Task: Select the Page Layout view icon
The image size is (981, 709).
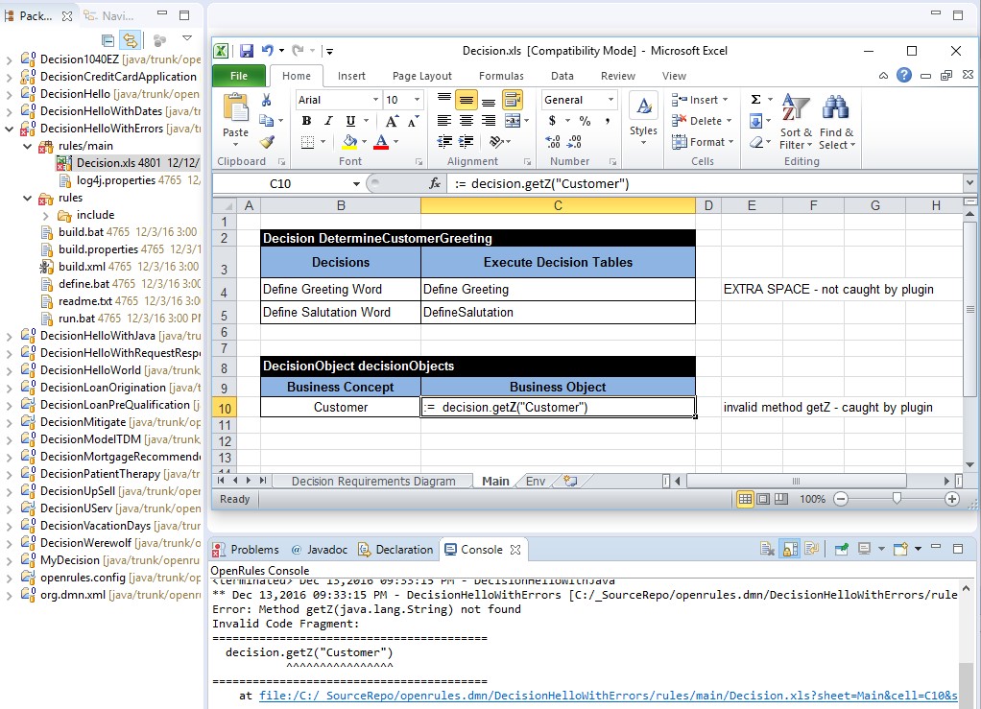Action: 763,499
